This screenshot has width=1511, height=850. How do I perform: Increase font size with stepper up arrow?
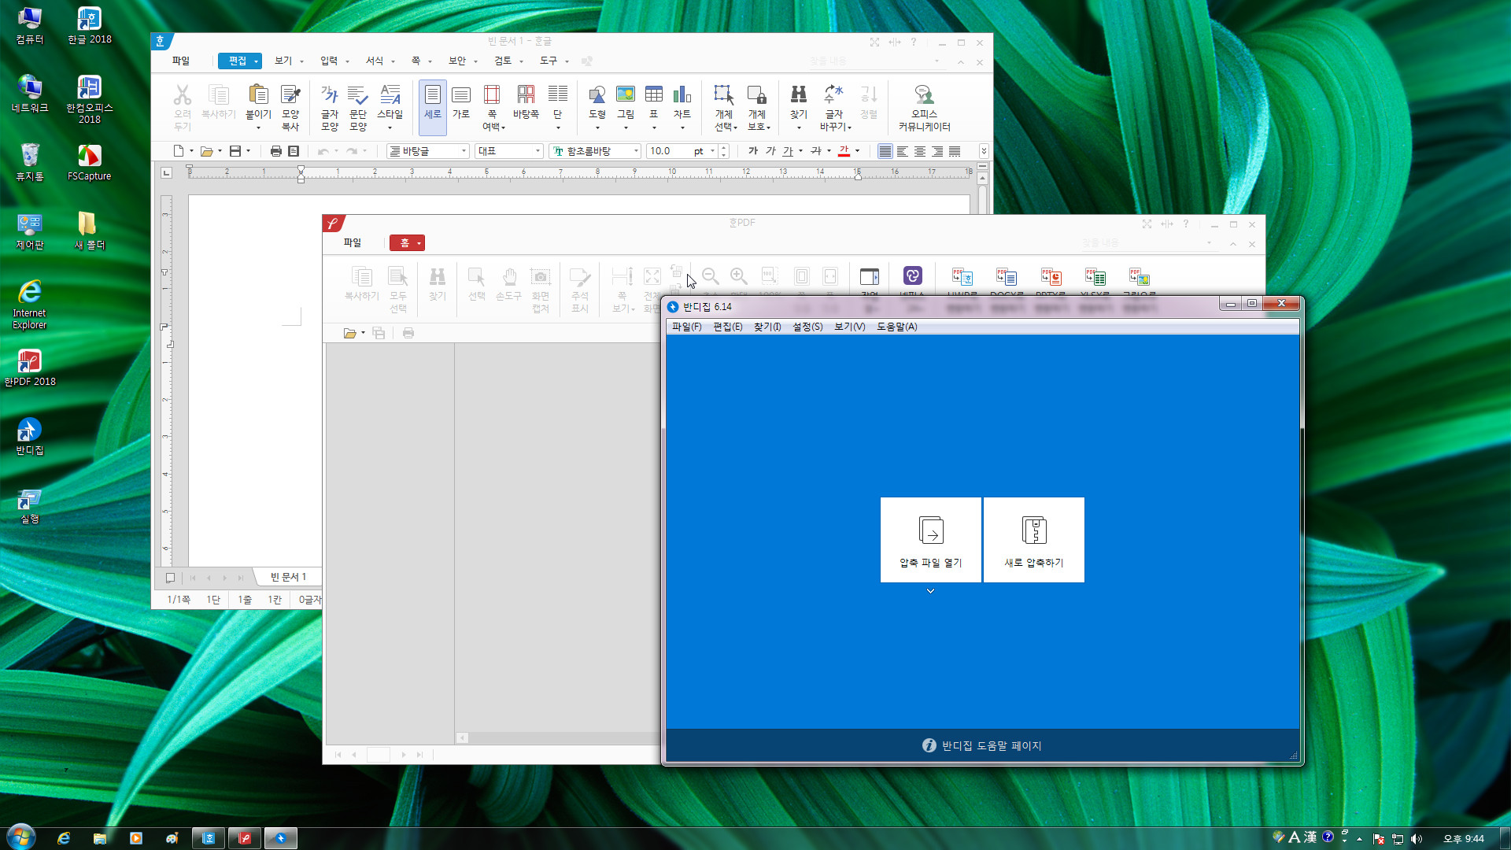724,148
